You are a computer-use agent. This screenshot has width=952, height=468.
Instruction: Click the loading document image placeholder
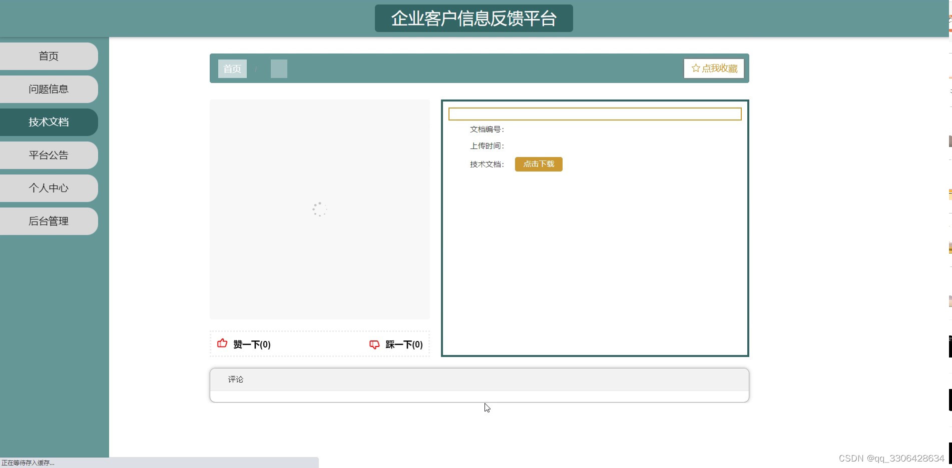(320, 209)
